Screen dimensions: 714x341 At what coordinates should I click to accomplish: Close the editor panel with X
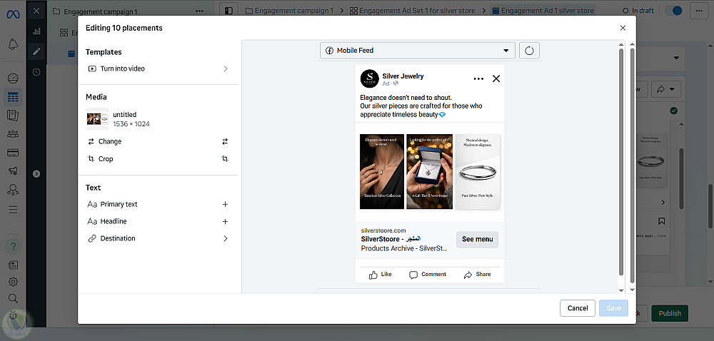pos(36,11)
